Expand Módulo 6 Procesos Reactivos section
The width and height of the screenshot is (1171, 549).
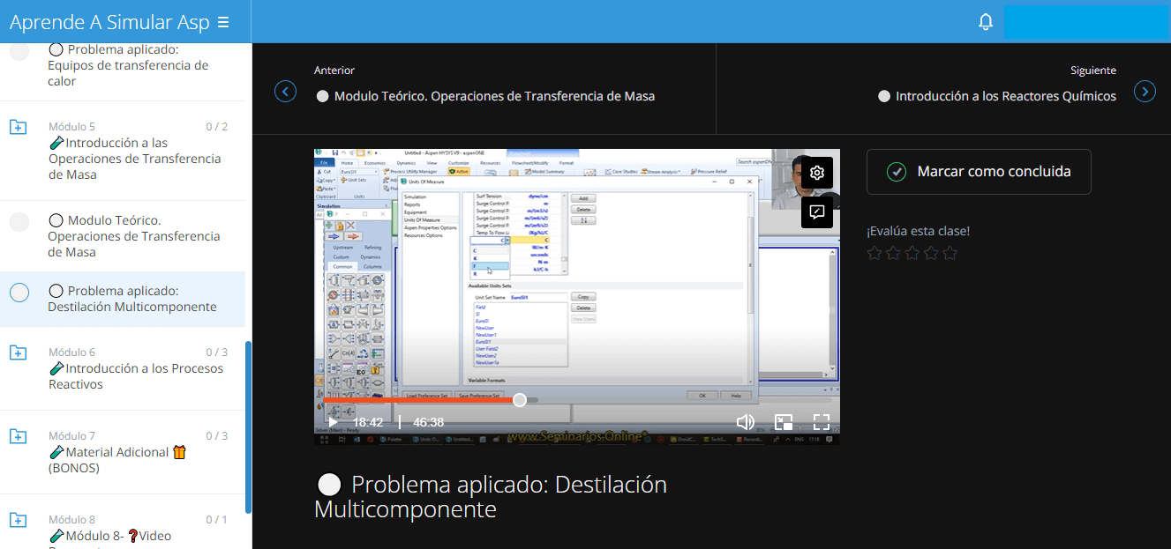coord(18,353)
